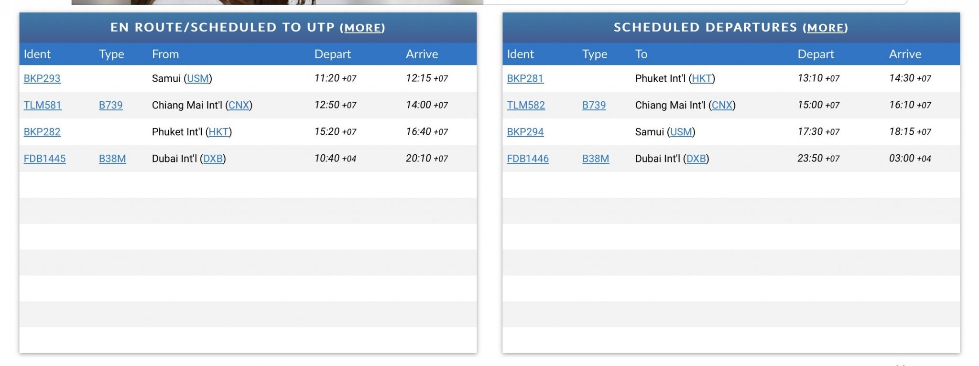Open USM airport link in arrivals table

(198, 78)
